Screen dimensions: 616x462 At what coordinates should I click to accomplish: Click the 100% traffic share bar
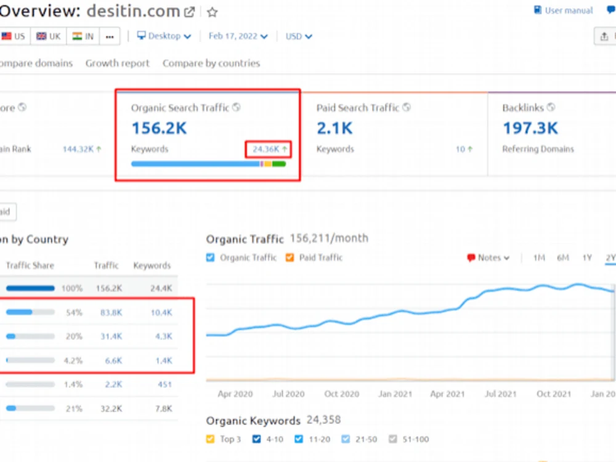click(30, 288)
